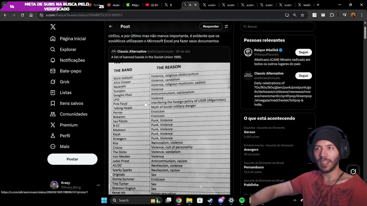Switch to the Assas browser tab
Viewport: 367px width, 206px height.
[114, 5]
